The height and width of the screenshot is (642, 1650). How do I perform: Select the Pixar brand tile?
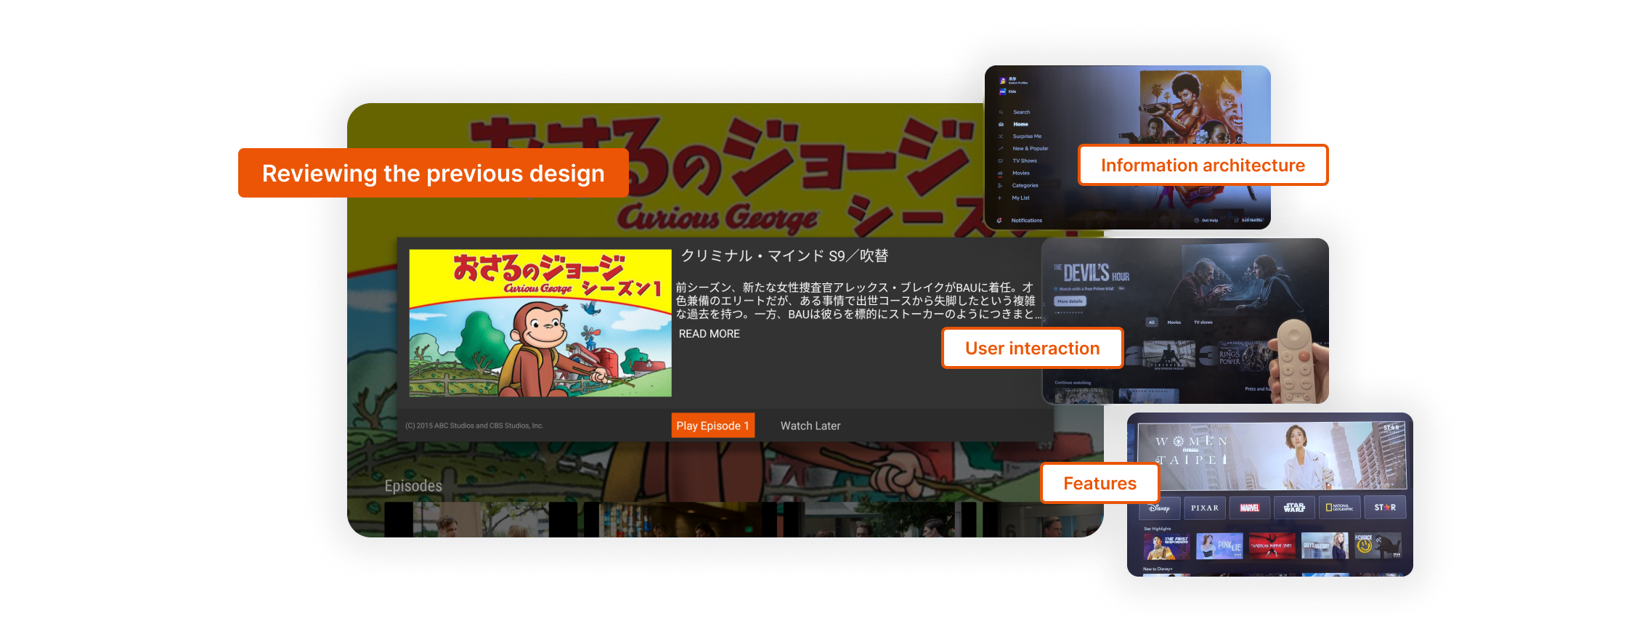click(1205, 508)
